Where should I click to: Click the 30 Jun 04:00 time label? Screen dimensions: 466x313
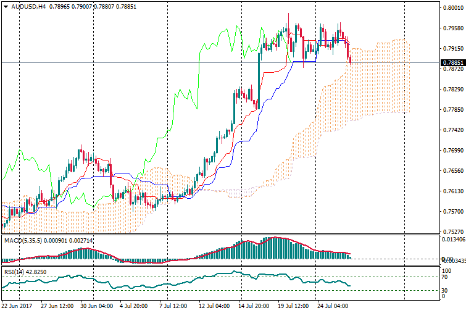(x=98, y=305)
